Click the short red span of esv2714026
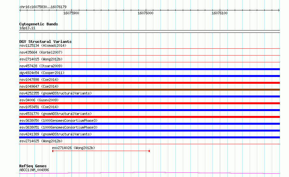This screenshot has height=177, width=289. pyautogui.click(x=101, y=151)
